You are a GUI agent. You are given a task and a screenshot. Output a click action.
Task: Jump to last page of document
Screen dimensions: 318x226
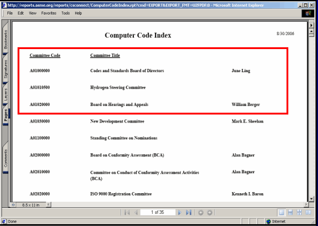click(188, 213)
